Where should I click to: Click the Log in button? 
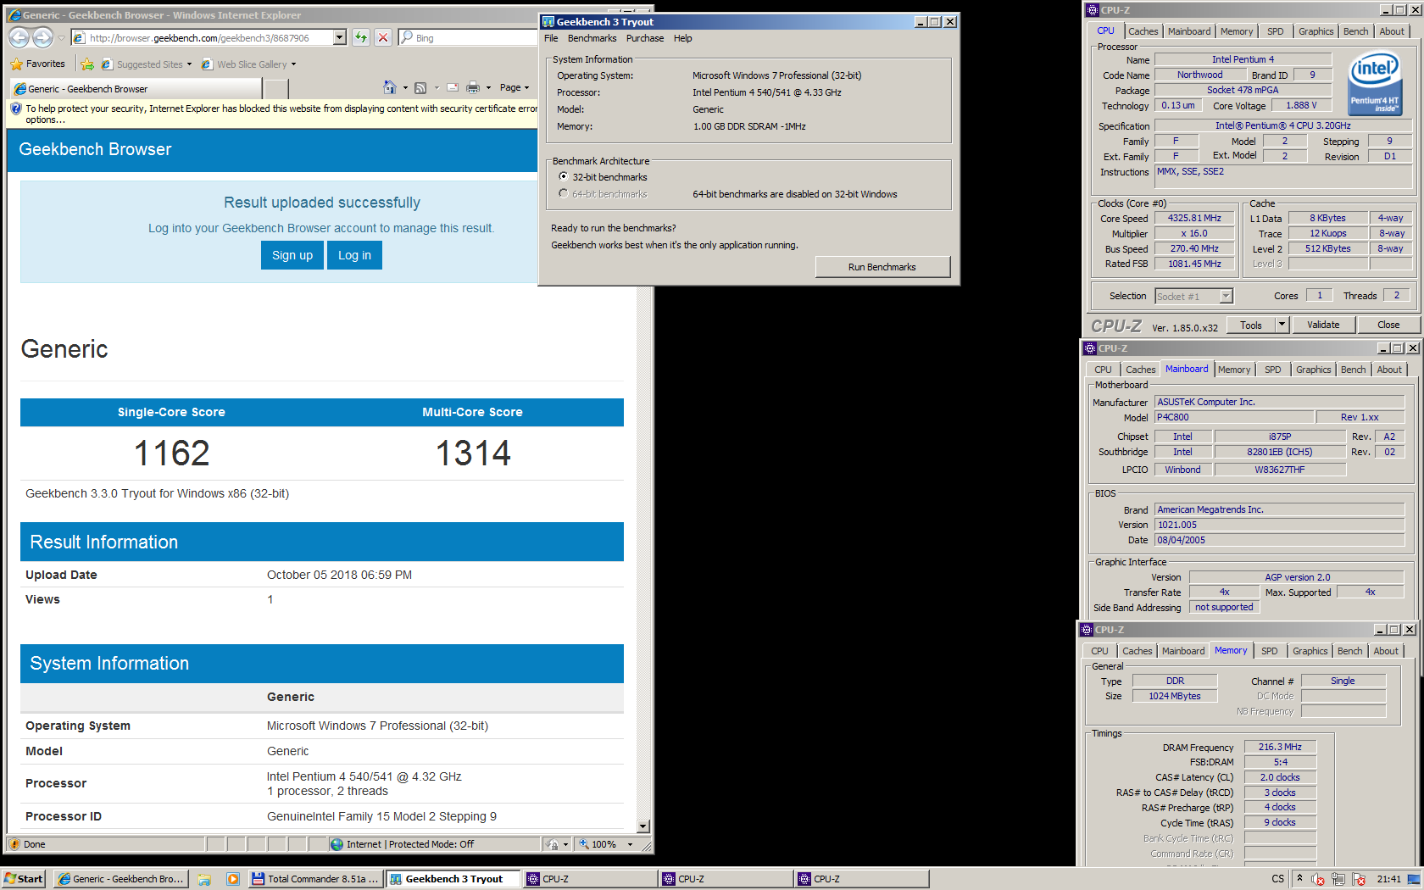[354, 255]
